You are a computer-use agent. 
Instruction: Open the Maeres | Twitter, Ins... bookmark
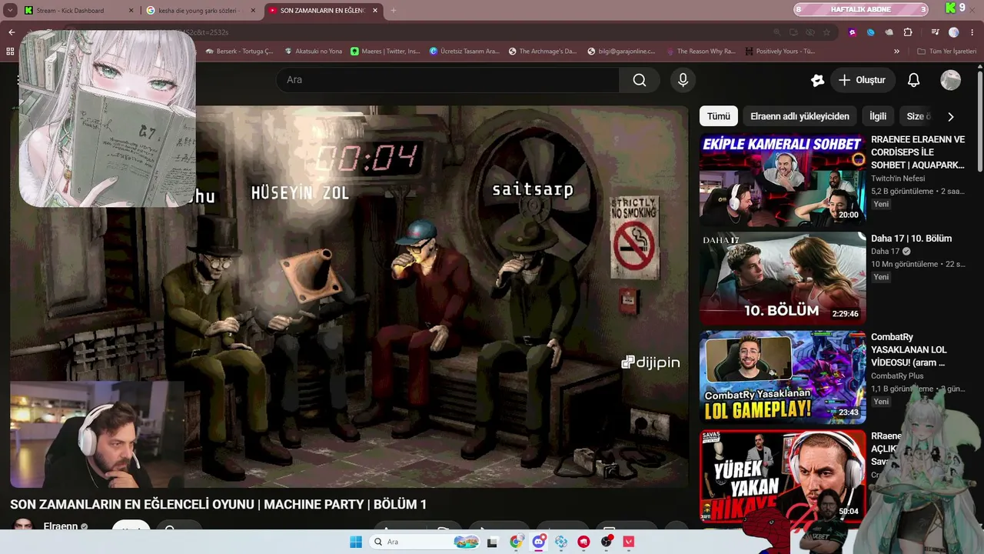point(385,52)
